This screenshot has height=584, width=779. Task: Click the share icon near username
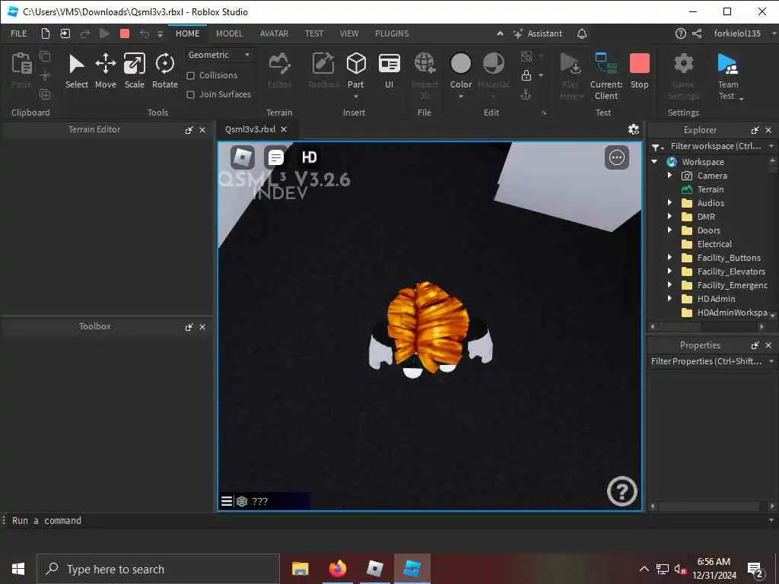[x=697, y=33]
